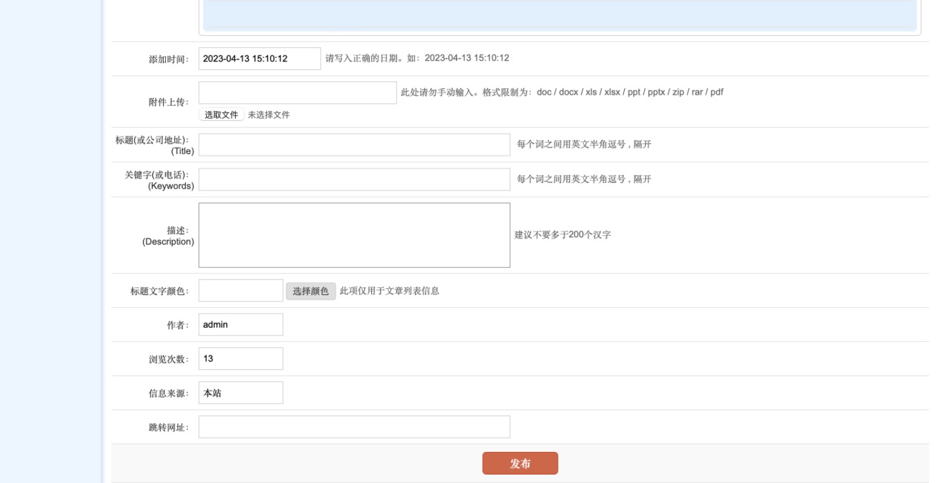Click the 跳转网址 field label
936x483 pixels.
click(168, 427)
